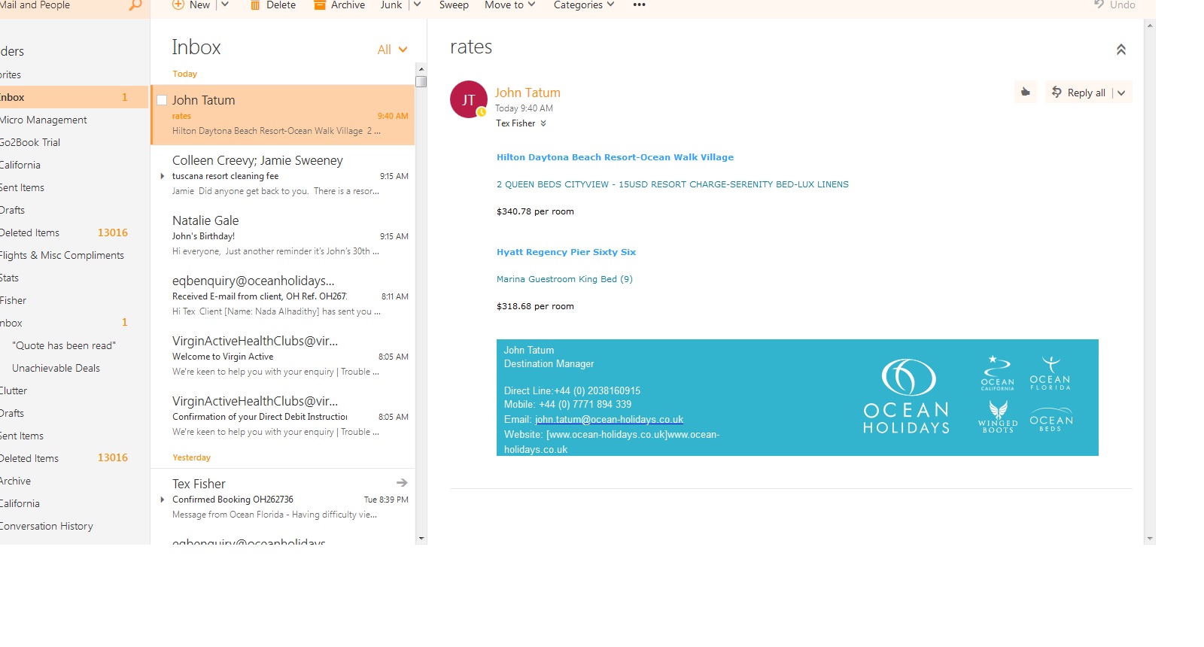
Task: Expand the Confirmed Booking OH262736 conversation
Action: pyautogui.click(x=163, y=500)
